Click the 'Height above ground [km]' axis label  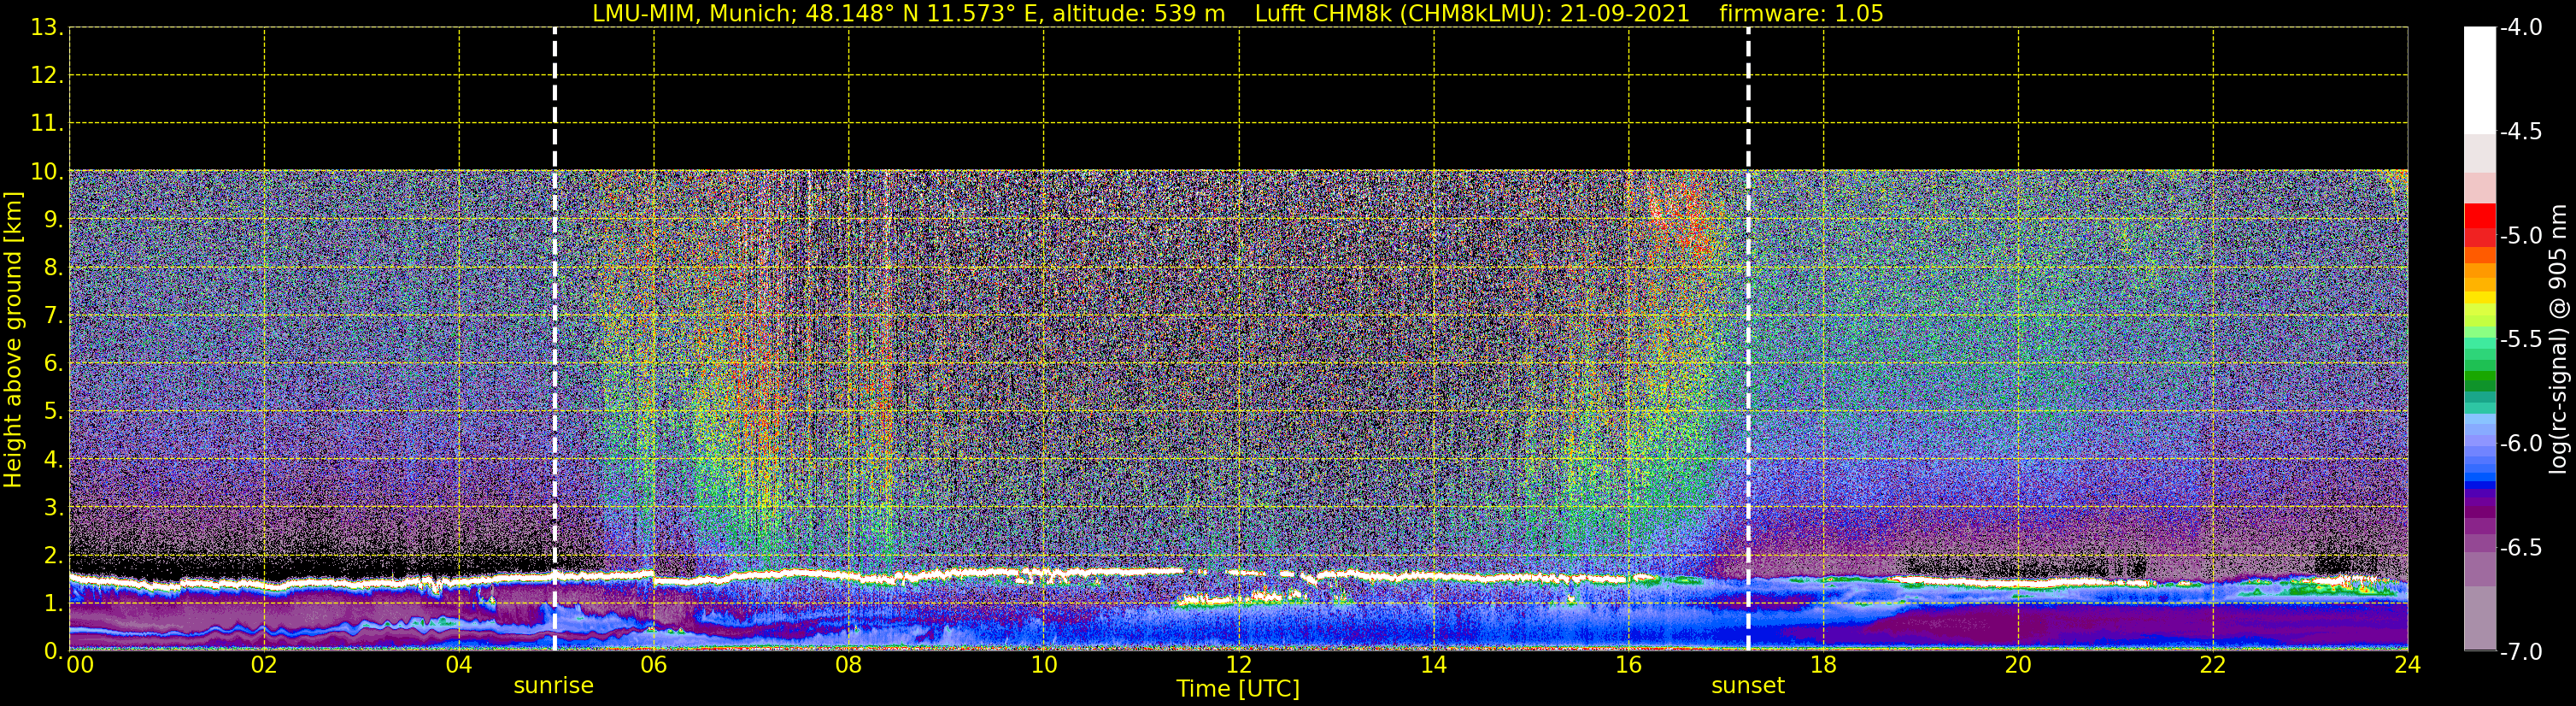point(13,340)
